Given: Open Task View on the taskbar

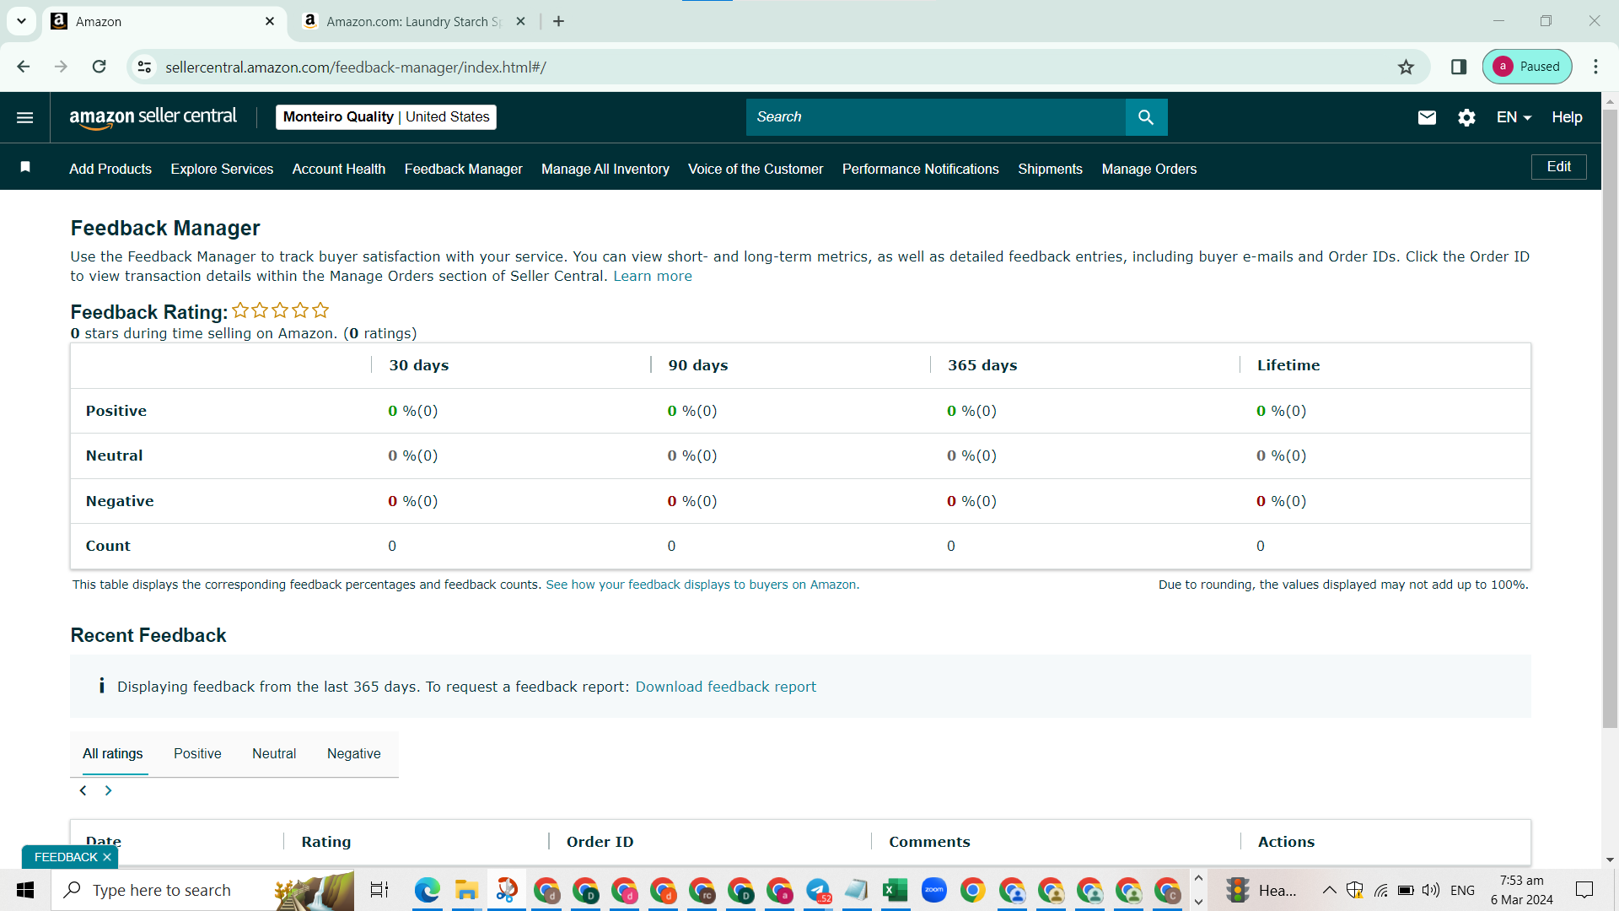Looking at the screenshot, I should click(379, 890).
